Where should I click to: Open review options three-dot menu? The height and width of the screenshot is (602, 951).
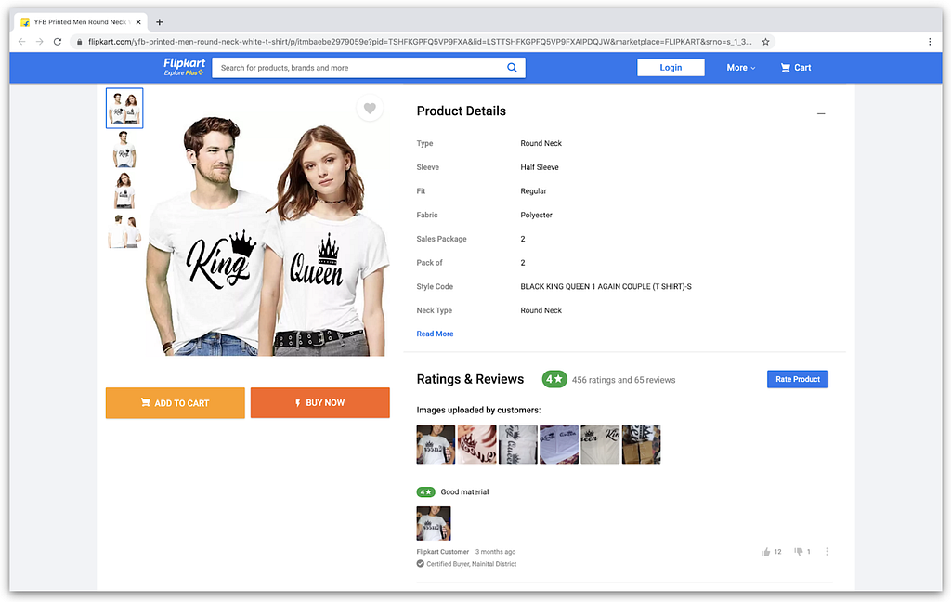point(827,551)
